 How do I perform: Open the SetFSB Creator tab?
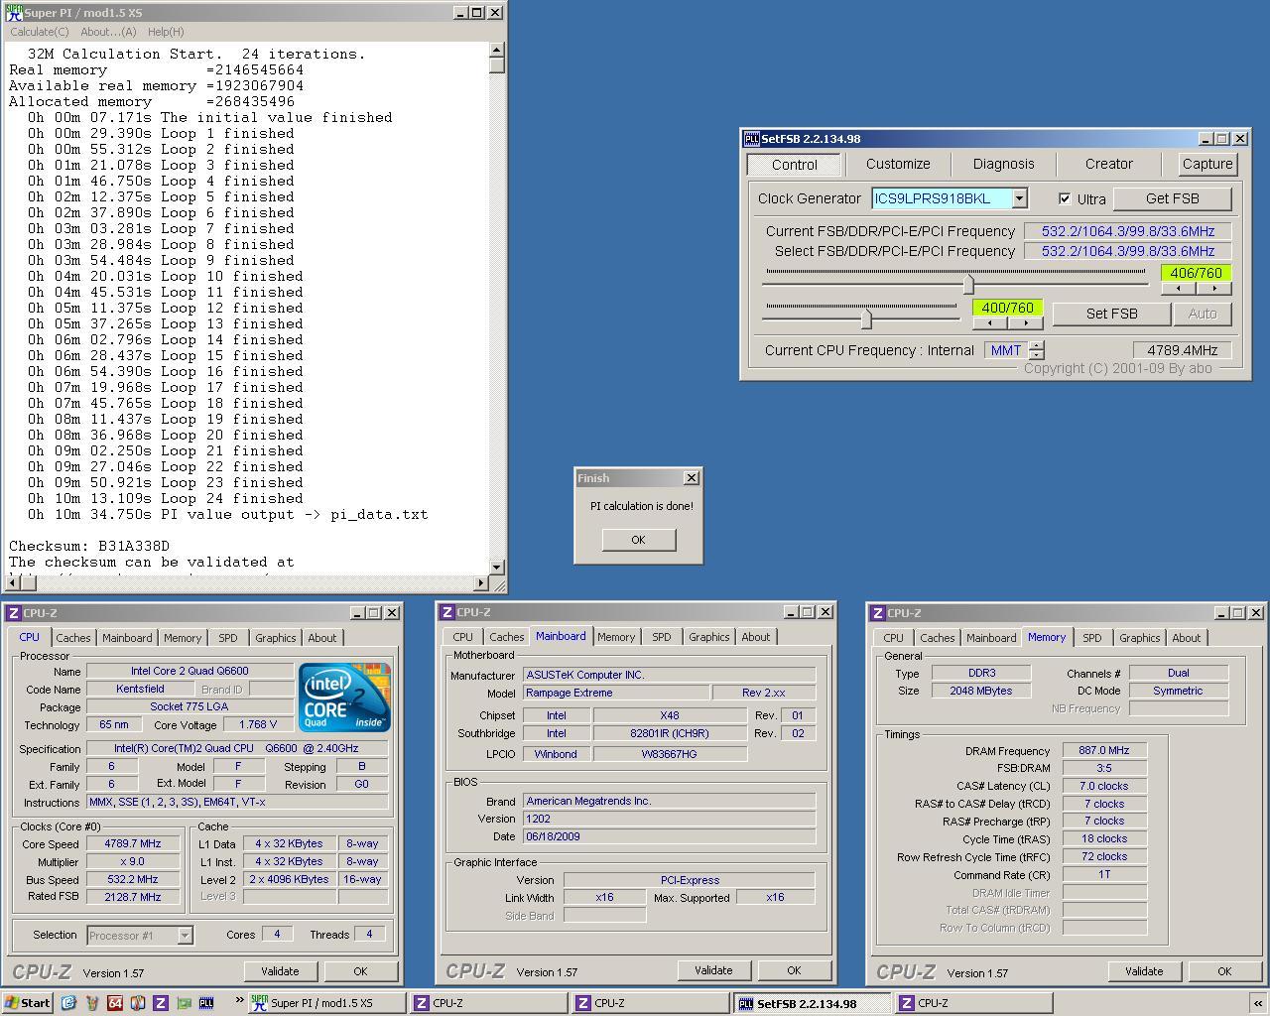click(1108, 165)
